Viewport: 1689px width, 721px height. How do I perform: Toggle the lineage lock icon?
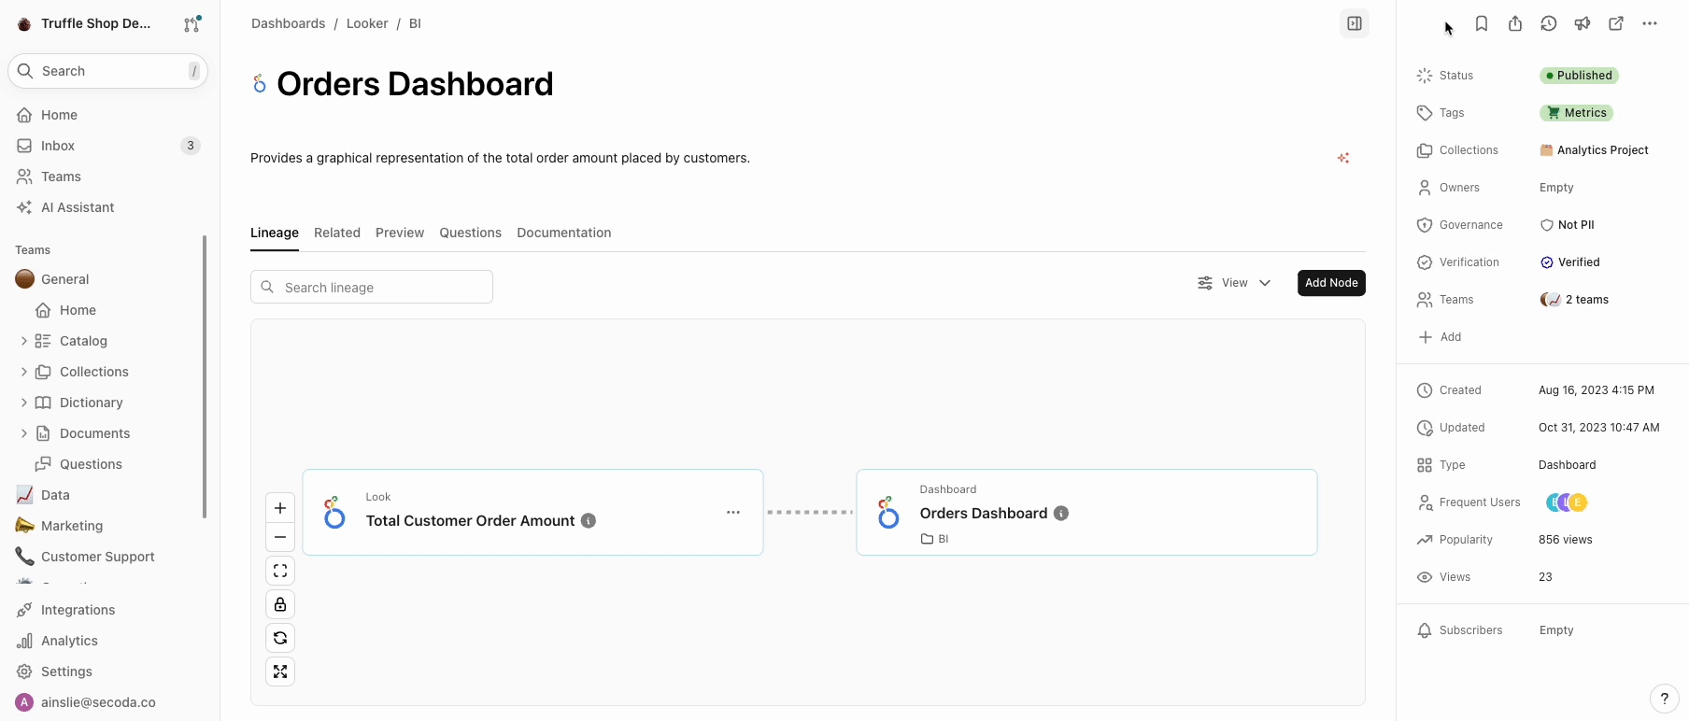click(x=280, y=604)
